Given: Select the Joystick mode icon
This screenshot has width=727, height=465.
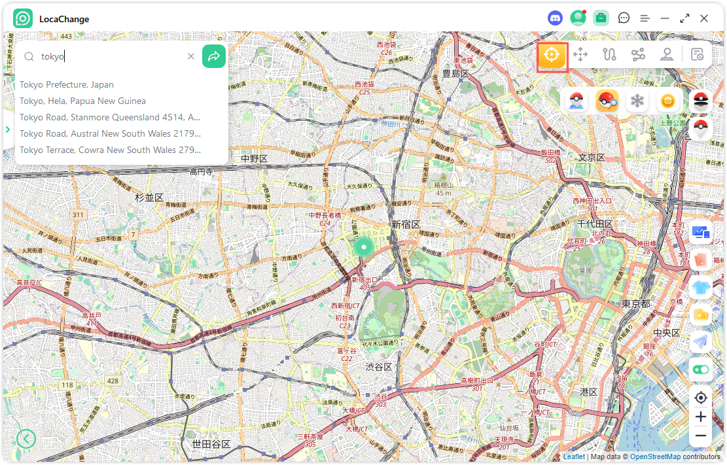Looking at the screenshot, I should (x=667, y=55).
